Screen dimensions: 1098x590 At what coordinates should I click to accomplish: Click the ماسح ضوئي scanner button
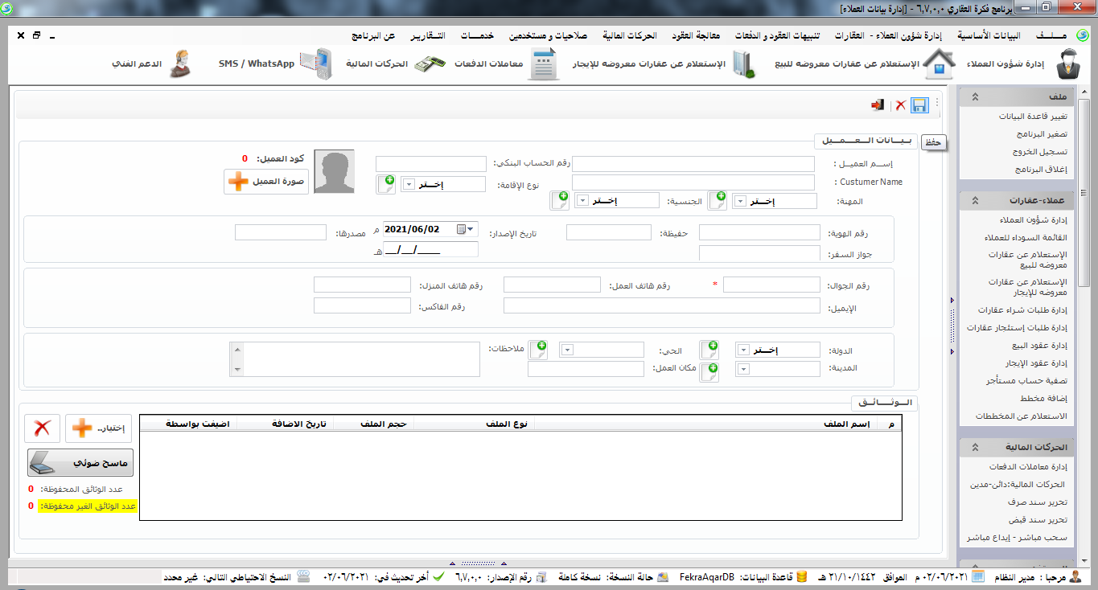[80, 463]
